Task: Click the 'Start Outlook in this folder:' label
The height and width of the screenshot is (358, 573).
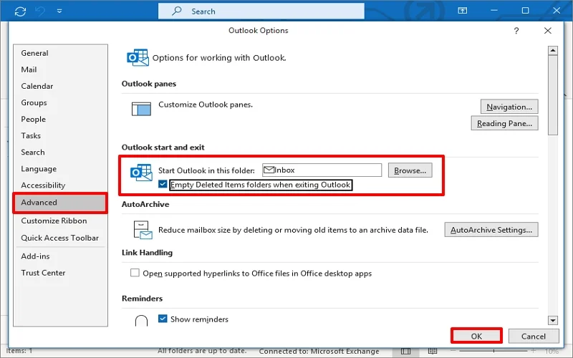Action: pos(206,170)
